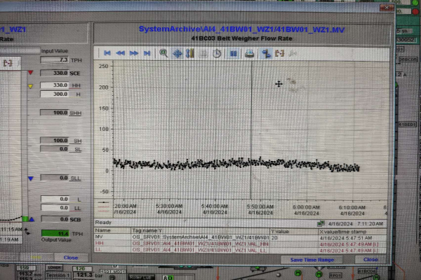Edit the L limit field
421x280 pixels.
pyautogui.click(x=55, y=199)
